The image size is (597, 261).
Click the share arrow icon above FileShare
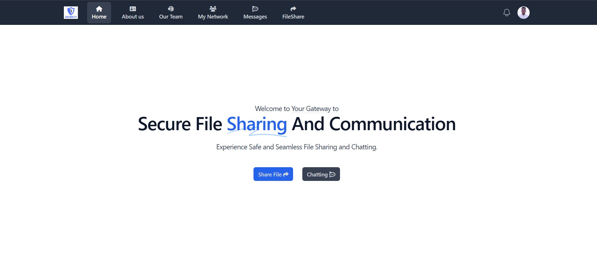click(x=293, y=9)
